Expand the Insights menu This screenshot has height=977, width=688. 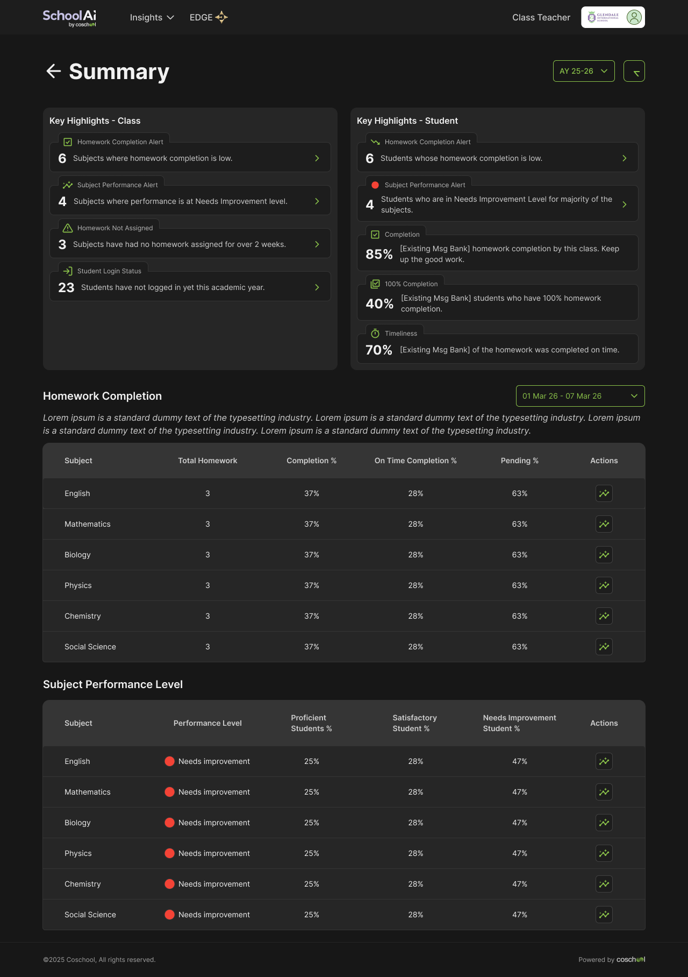click(x=152, y=17)
